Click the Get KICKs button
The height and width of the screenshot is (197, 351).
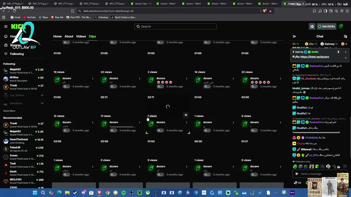pyautogui.click(x=326, y=27)
